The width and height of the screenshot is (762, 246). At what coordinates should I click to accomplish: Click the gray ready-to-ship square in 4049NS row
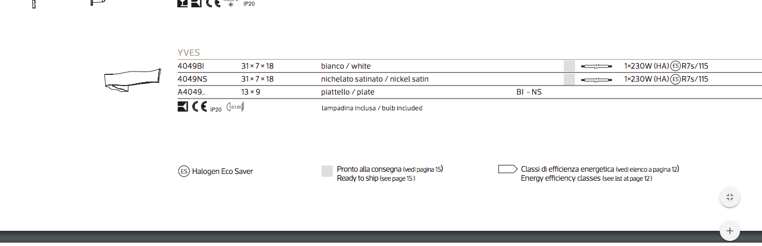(x=569, y=79)
